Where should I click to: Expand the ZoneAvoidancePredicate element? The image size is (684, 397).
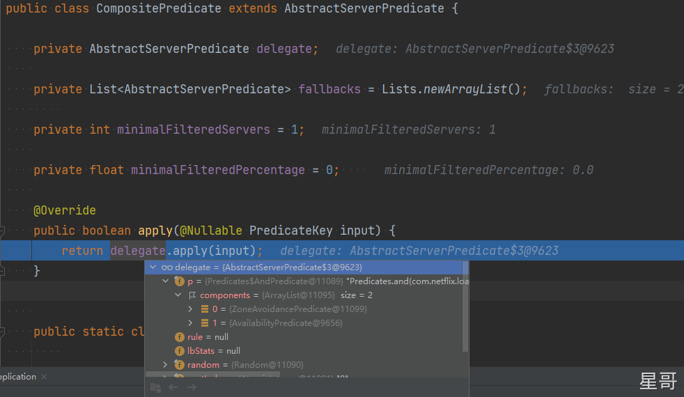191,309
